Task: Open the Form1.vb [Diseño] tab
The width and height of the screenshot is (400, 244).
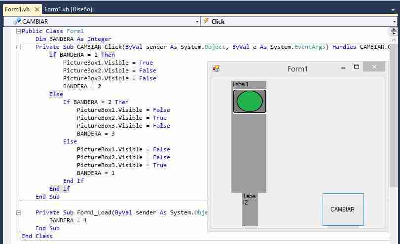Action: (68, 9)
